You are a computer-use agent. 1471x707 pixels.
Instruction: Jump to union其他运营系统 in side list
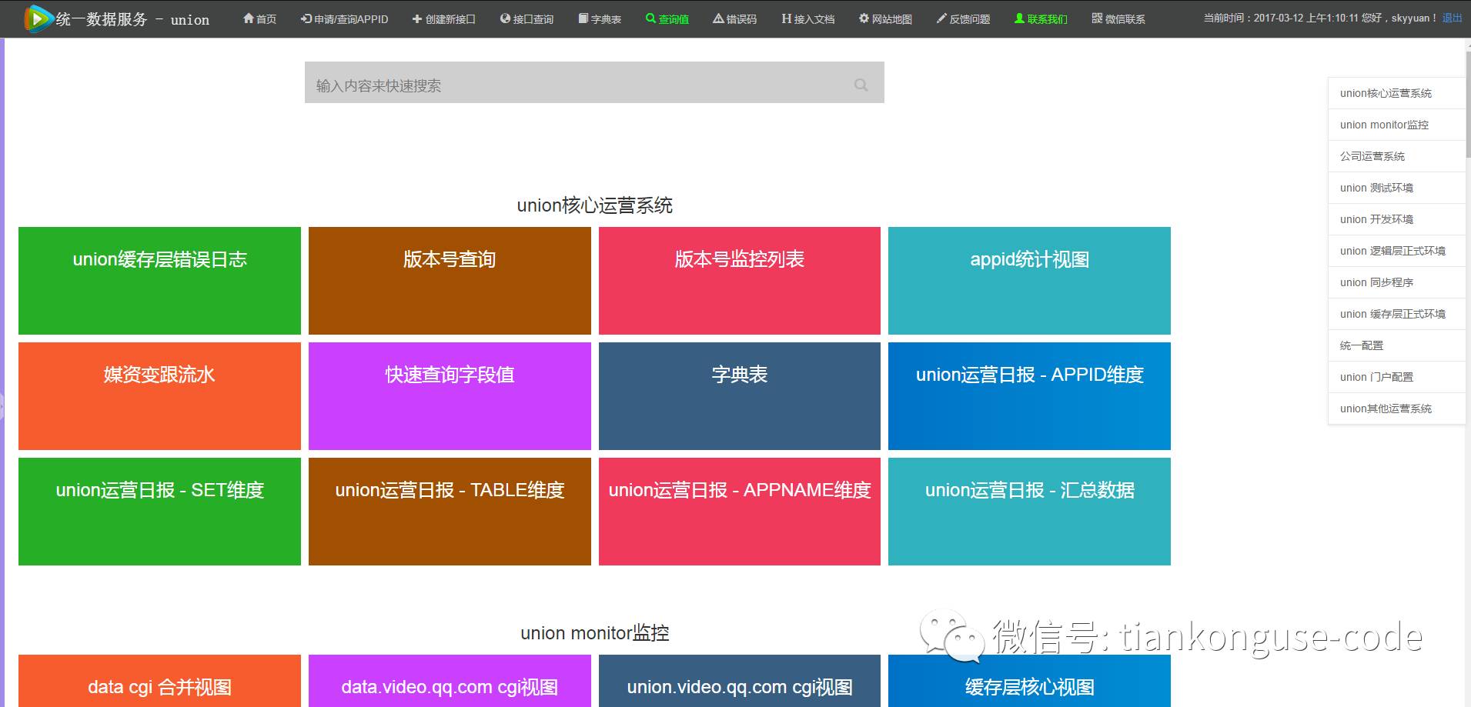[x=1396, y=409]
